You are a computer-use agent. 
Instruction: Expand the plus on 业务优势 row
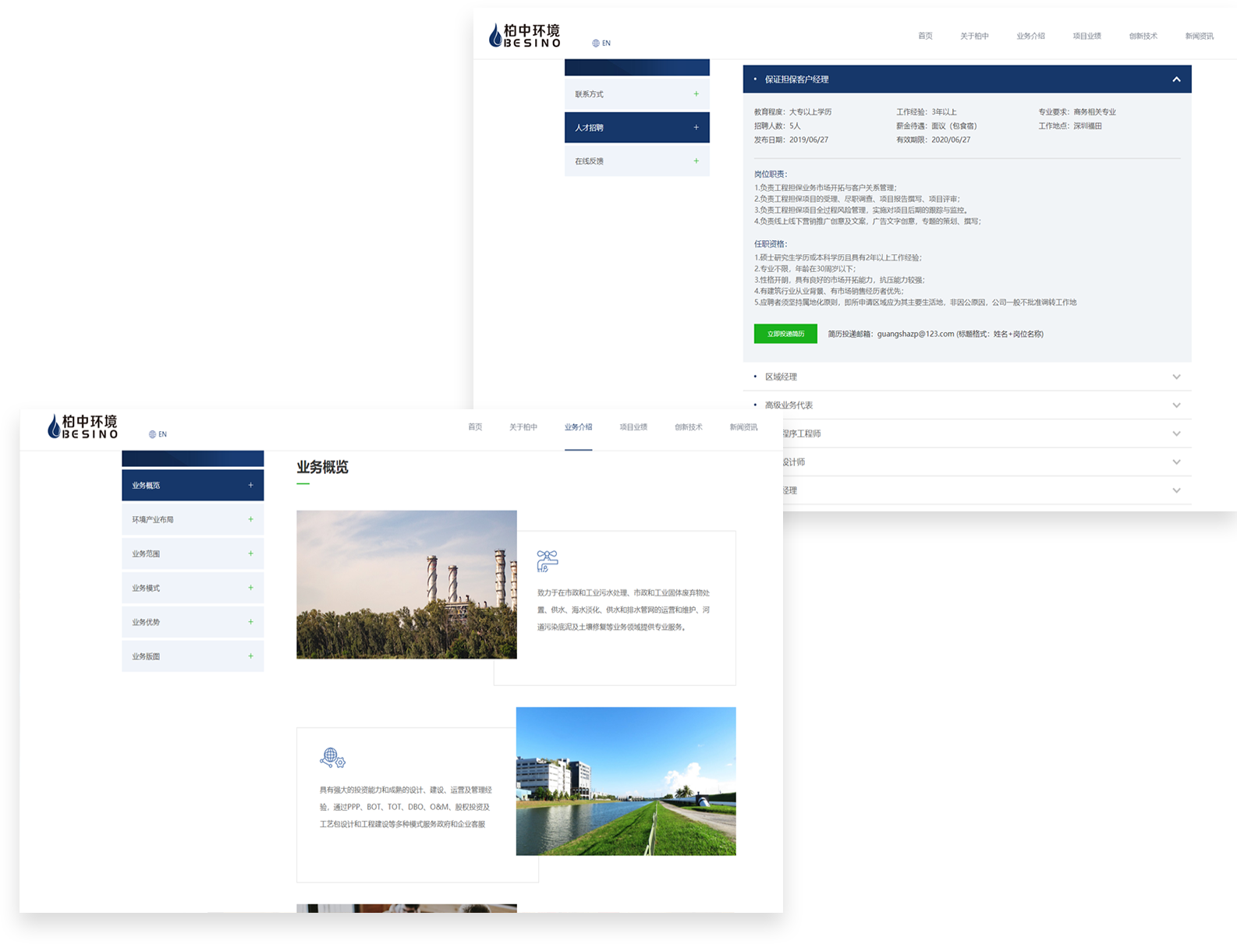(x=250, y=622)
